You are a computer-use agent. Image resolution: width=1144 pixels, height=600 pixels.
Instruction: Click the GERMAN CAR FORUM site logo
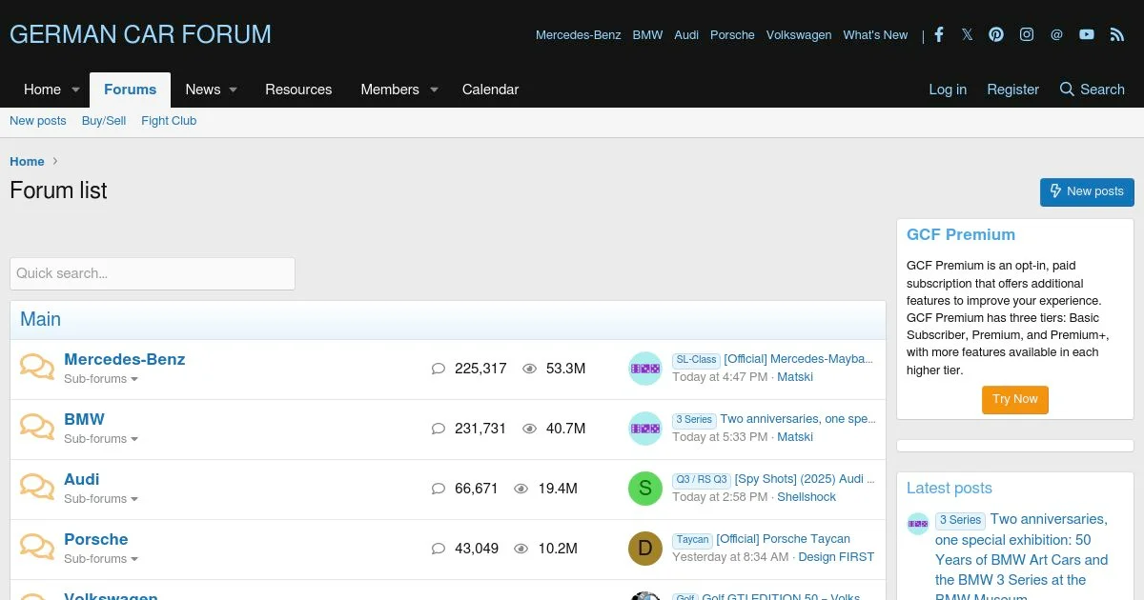coord(140,34)
